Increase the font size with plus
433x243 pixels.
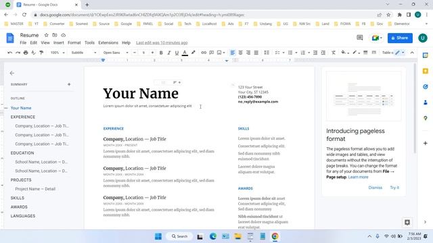152,53
